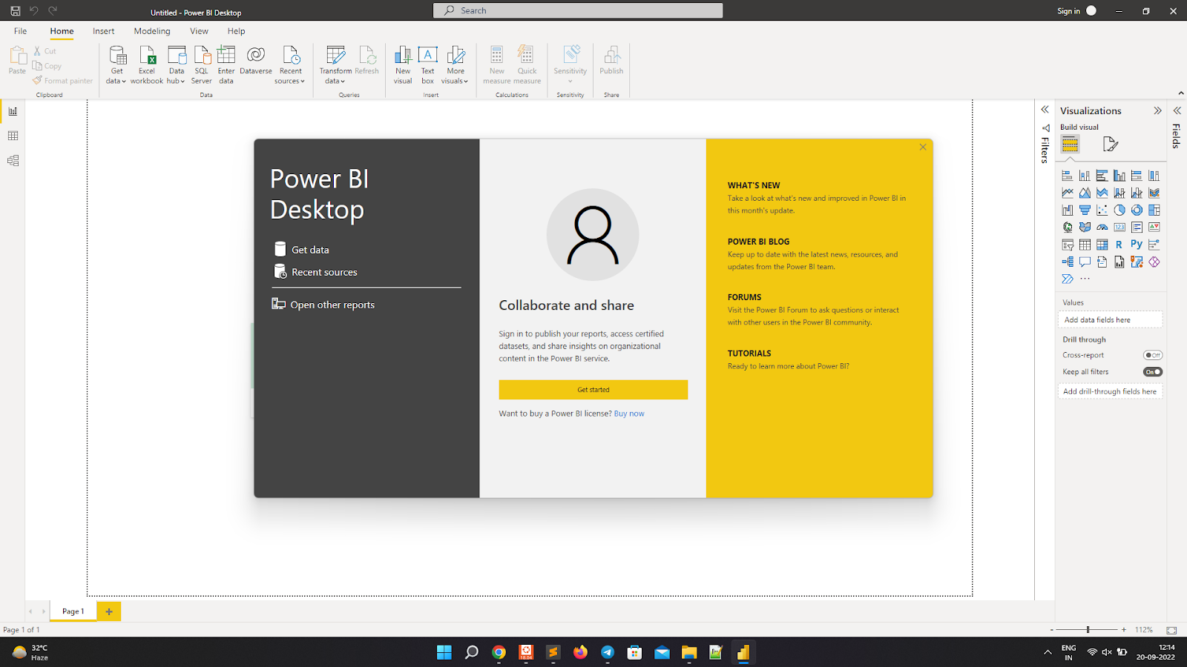The height and width of the screenshot is (667, 1187).
Task: Follow the Buy now link
Action: coord(629,414)
